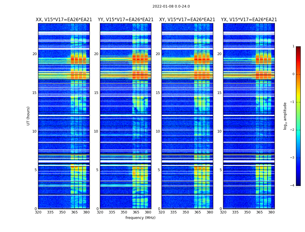Click the colorbar tick label '0'

click(293, 74)
